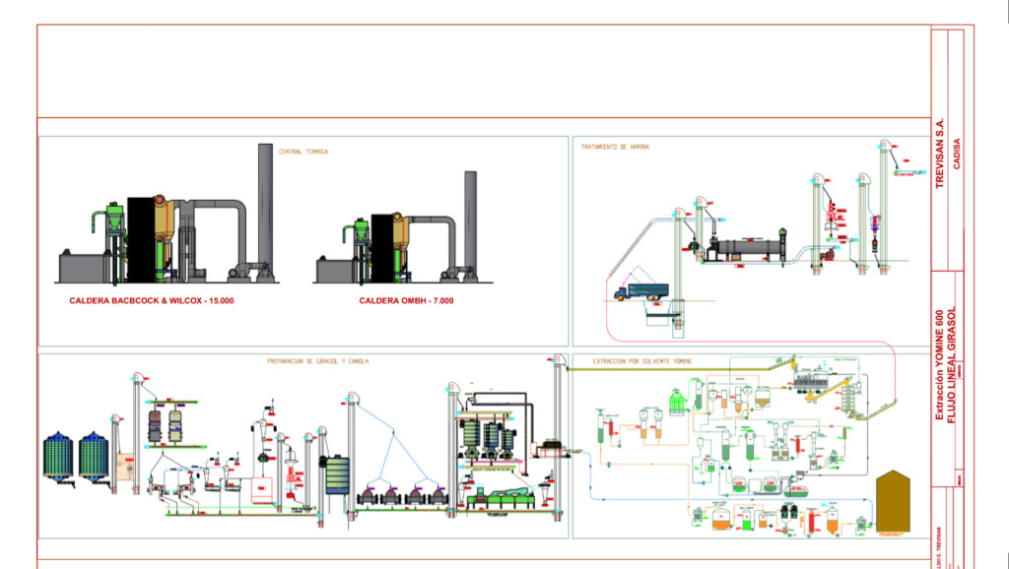Click the CALDERA OMBH - 7.000 label
Viewport: 1009px width, 569px height.
pyautogui.click(x=406, y=300)
